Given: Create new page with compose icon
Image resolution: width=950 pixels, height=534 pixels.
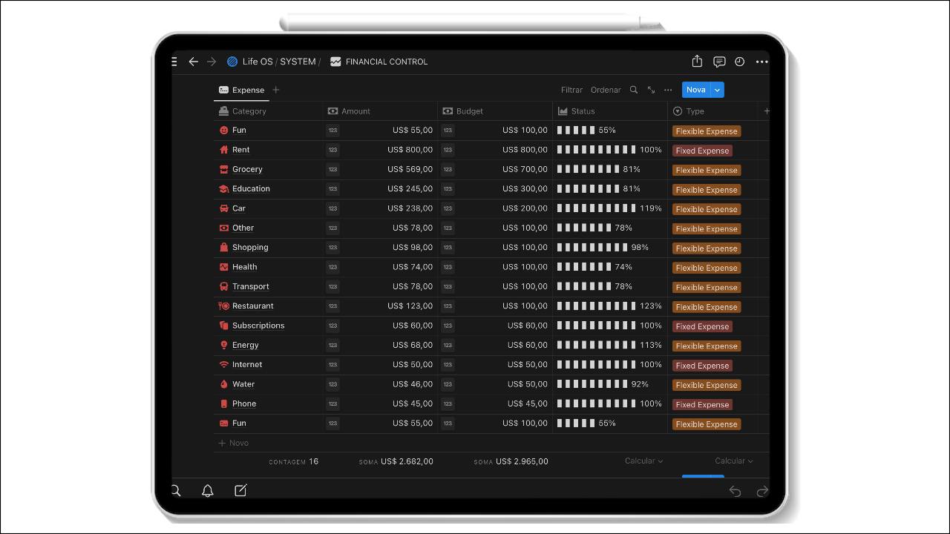Looking at the screenshot, I should 240,490.
